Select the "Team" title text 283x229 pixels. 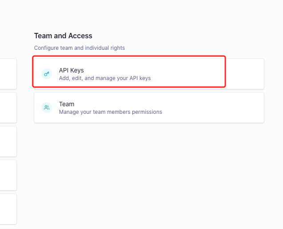point(67,104)
